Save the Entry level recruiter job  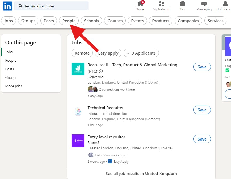(x=202, y=139)
